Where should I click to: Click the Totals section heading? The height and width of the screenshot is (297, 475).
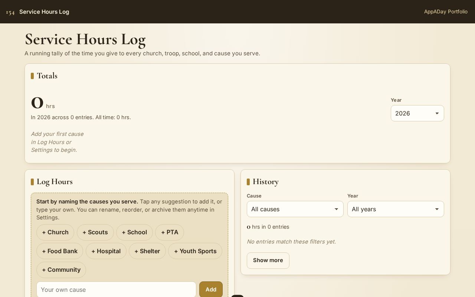47,76
